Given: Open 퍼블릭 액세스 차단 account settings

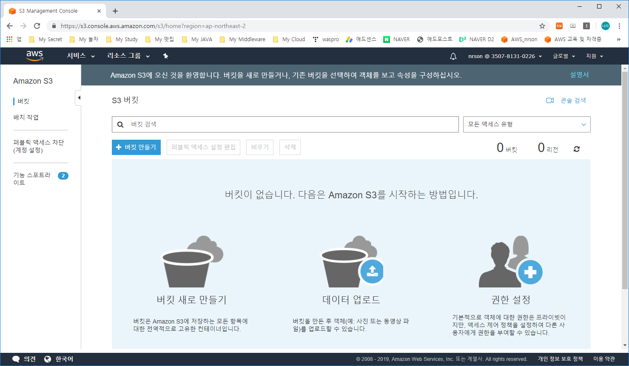Looking at the screenshot, I should (39, 146).
